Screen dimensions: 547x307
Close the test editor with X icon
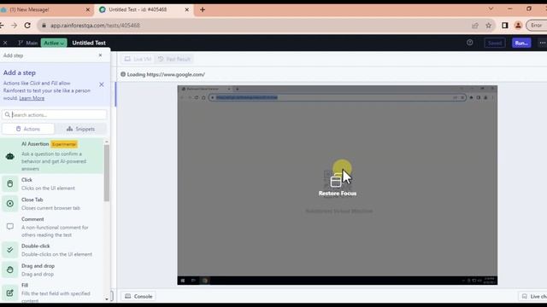pyautogui.click(x=5, y=43)
